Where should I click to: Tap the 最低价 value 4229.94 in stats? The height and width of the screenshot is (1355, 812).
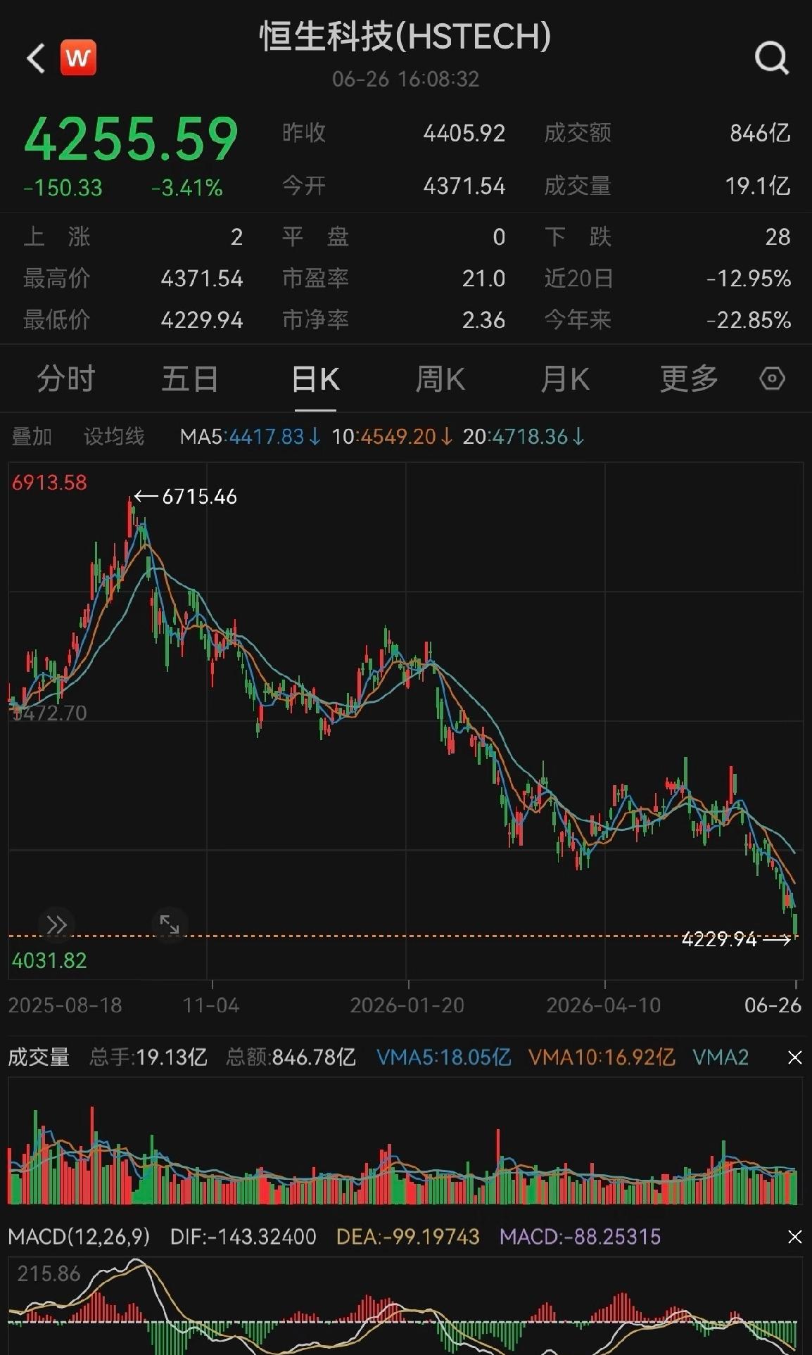point(202,320)
